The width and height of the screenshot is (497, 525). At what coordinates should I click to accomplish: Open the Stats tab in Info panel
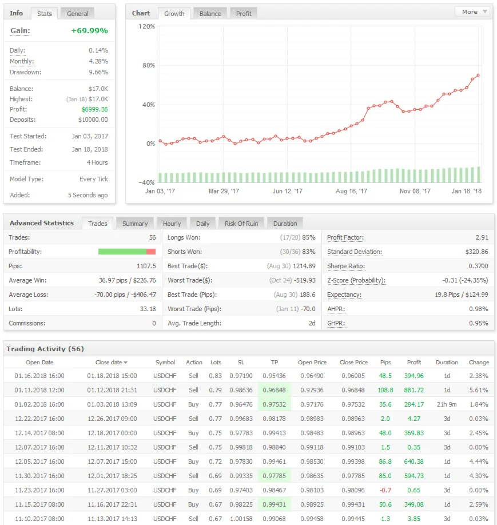(43, 13)
